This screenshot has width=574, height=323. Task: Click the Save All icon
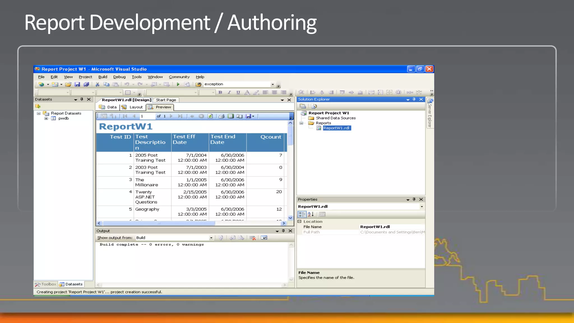click(86, 84)
